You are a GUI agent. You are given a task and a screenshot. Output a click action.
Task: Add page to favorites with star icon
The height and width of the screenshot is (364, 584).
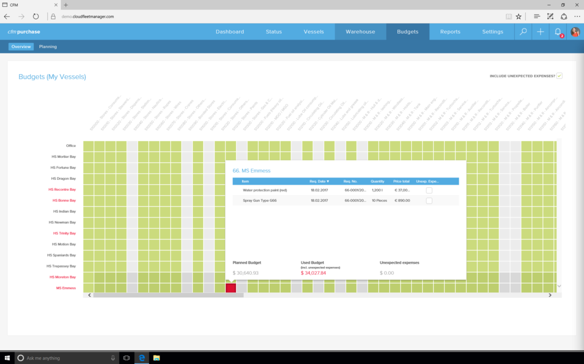coord(519,16)
